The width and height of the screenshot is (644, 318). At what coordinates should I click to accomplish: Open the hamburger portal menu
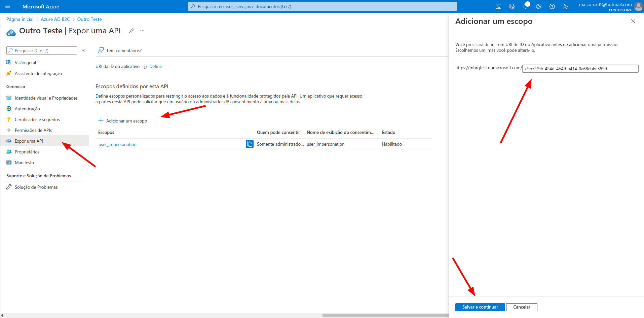point(8,6)
